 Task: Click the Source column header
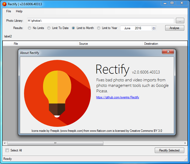coord(110,44)
